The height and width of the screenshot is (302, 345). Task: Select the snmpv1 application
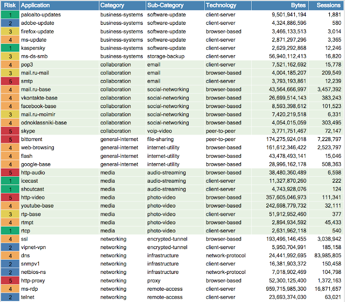point(30,264)
